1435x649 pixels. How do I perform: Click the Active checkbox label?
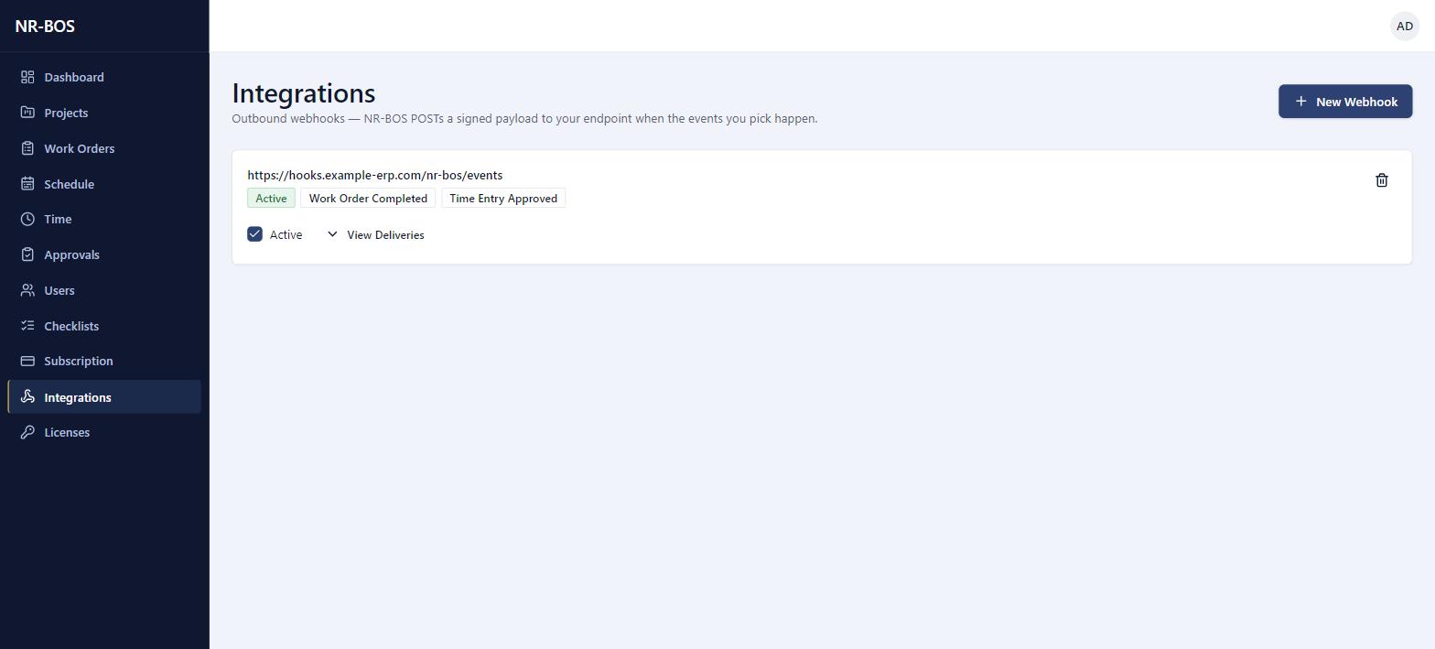click(x=286, y=235)
